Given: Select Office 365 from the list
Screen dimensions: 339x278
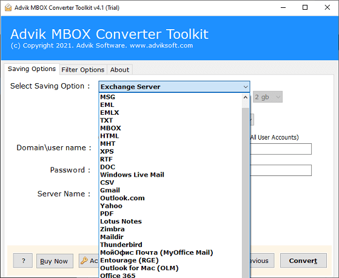Looking at the screenshot, I should tap(171, 275).
